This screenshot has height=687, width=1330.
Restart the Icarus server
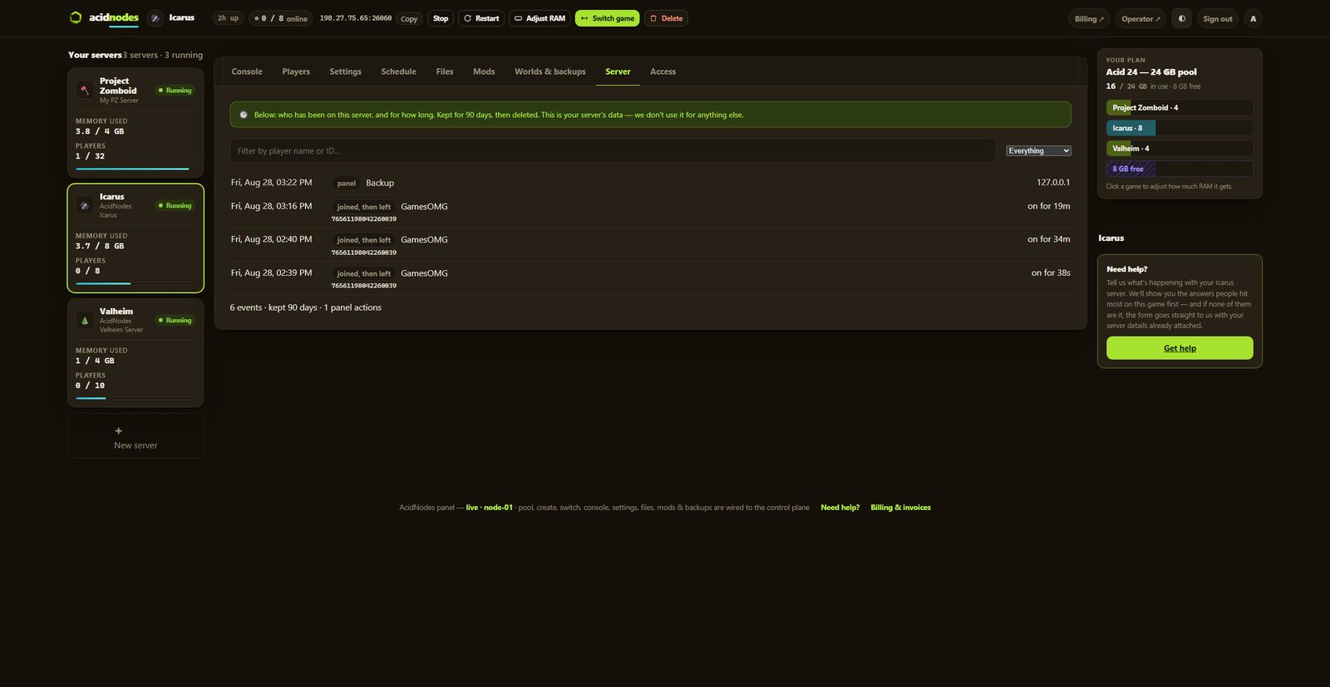481,18
